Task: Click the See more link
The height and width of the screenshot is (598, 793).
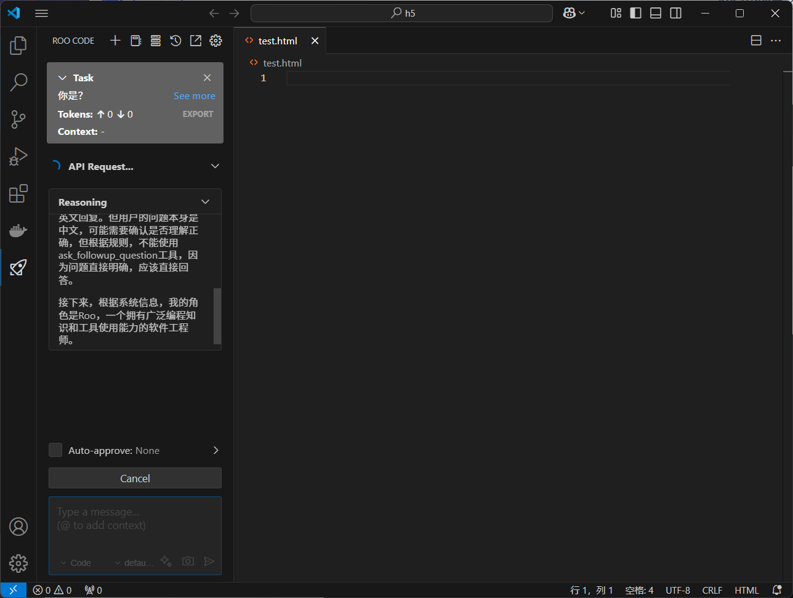Action: tap(195, 96)
